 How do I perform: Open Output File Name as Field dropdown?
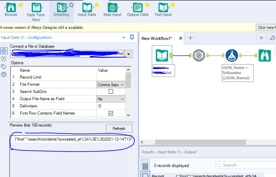111,99
